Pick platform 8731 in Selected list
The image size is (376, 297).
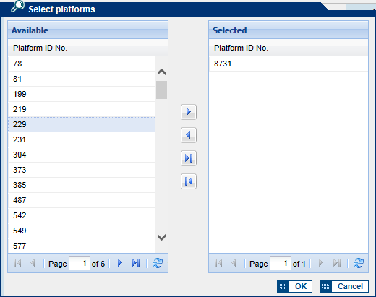[x=289, y=64]
